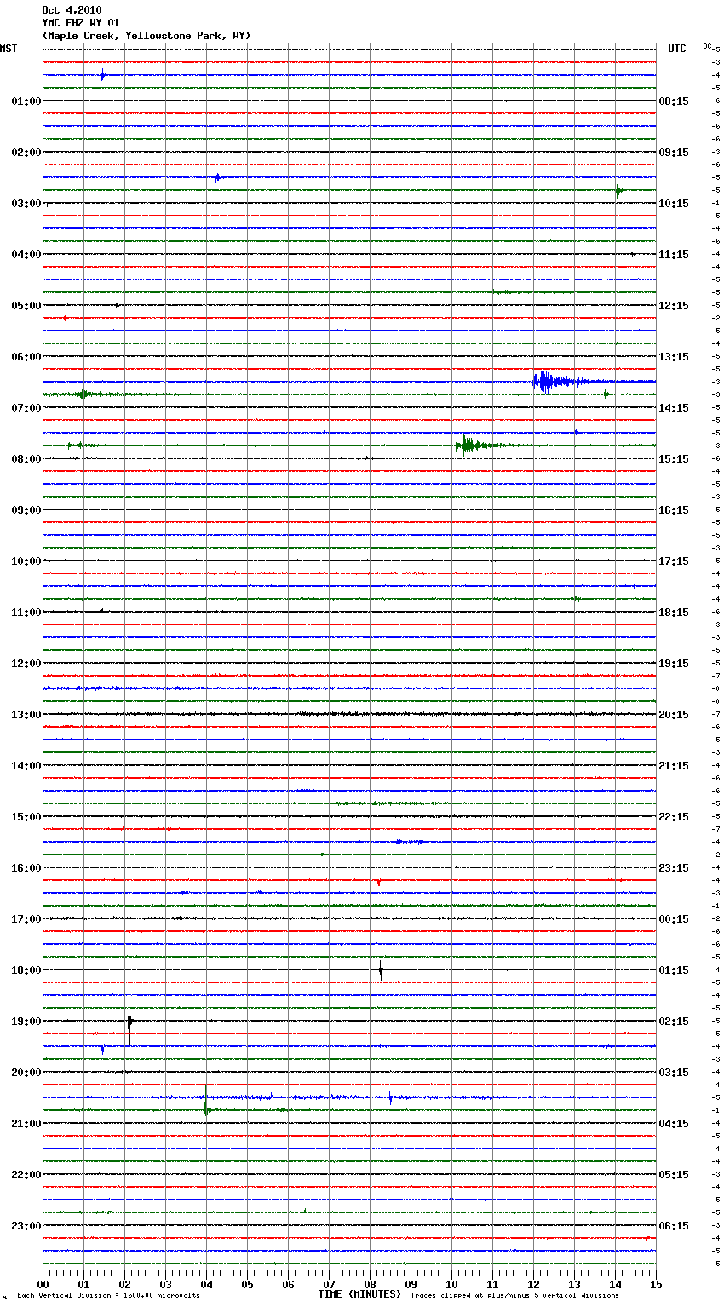This screenshot has width=724, height=1307.
Task: Click the "14" minute axis label
Action: 615,1284
